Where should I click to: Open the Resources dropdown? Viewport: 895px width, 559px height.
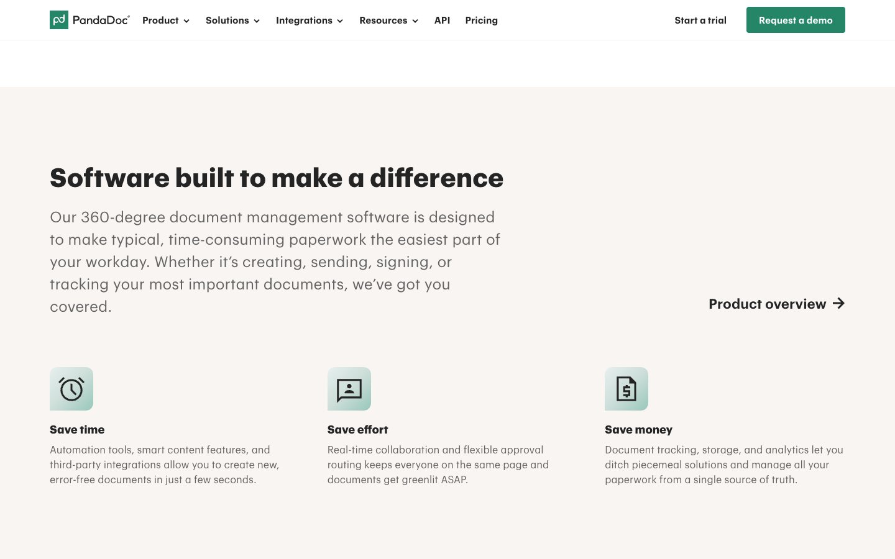click(x=388, y=20)
